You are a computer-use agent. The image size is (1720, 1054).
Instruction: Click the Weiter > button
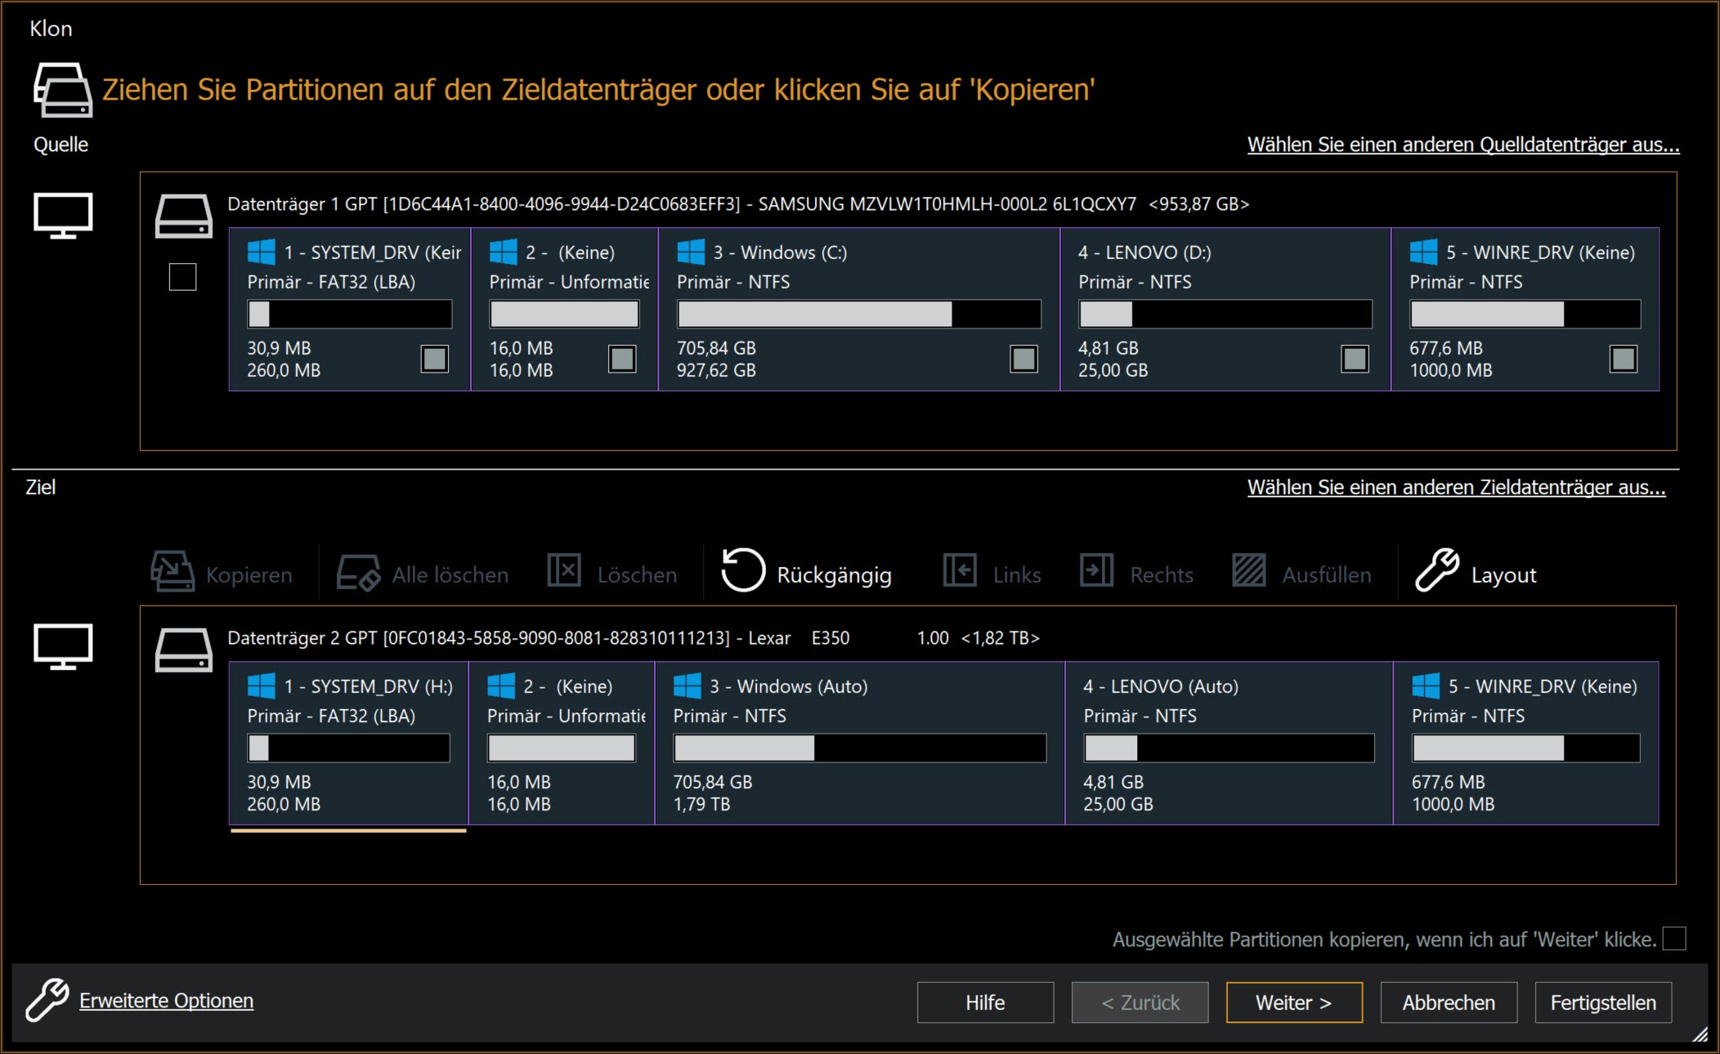[1293, 1003]
